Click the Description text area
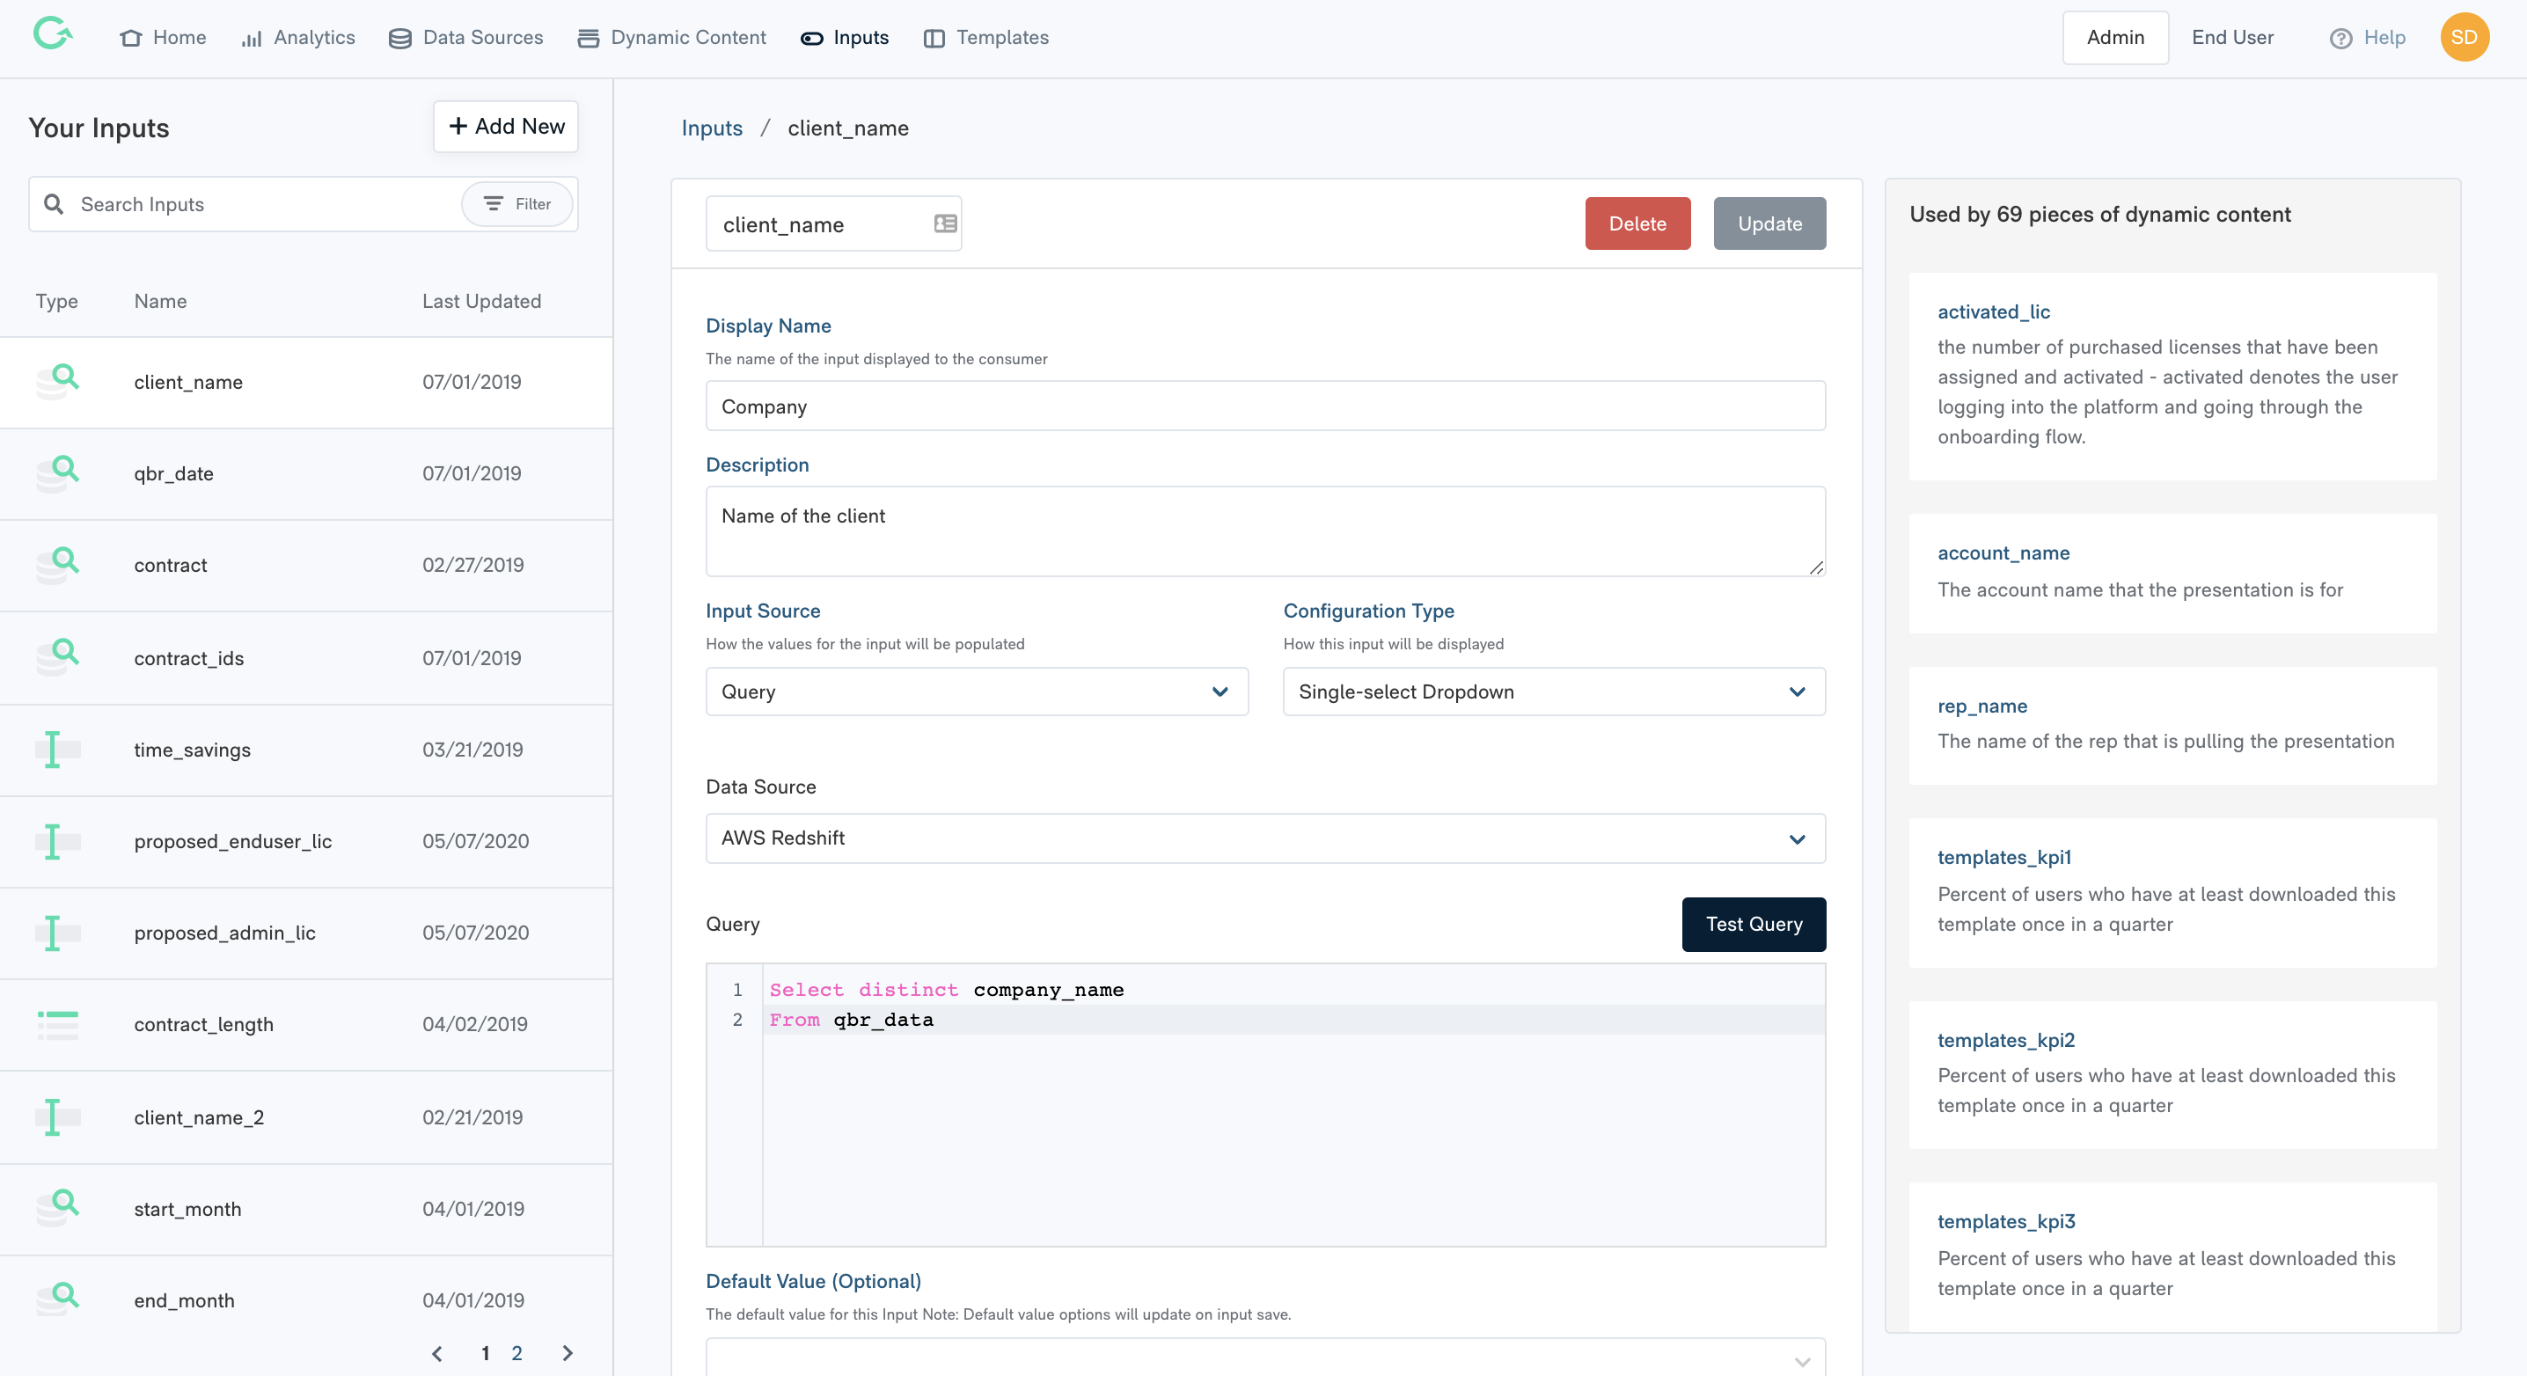This screenshot has width=2527, height=1376. coord(1265,531)
